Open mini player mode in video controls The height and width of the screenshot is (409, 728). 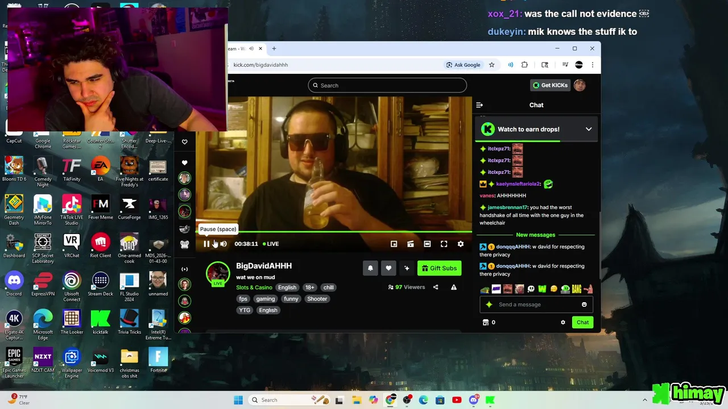[394, 244]
